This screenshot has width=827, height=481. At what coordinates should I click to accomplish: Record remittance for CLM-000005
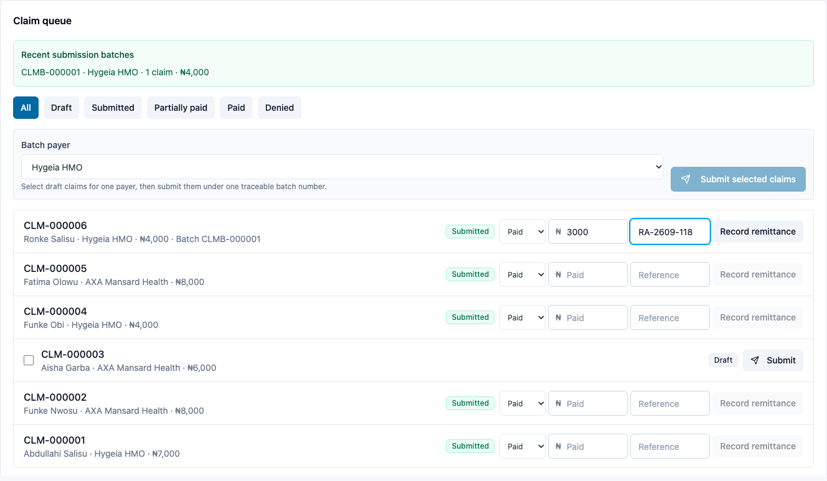(x=758, y=274)
